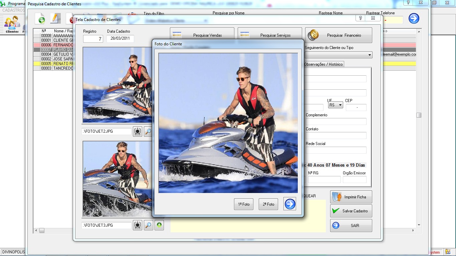456x256 pixels.
Task: Click the Data Cadastro field 28/03/2011
Action: pyautogui.click(x=120, y=39)
